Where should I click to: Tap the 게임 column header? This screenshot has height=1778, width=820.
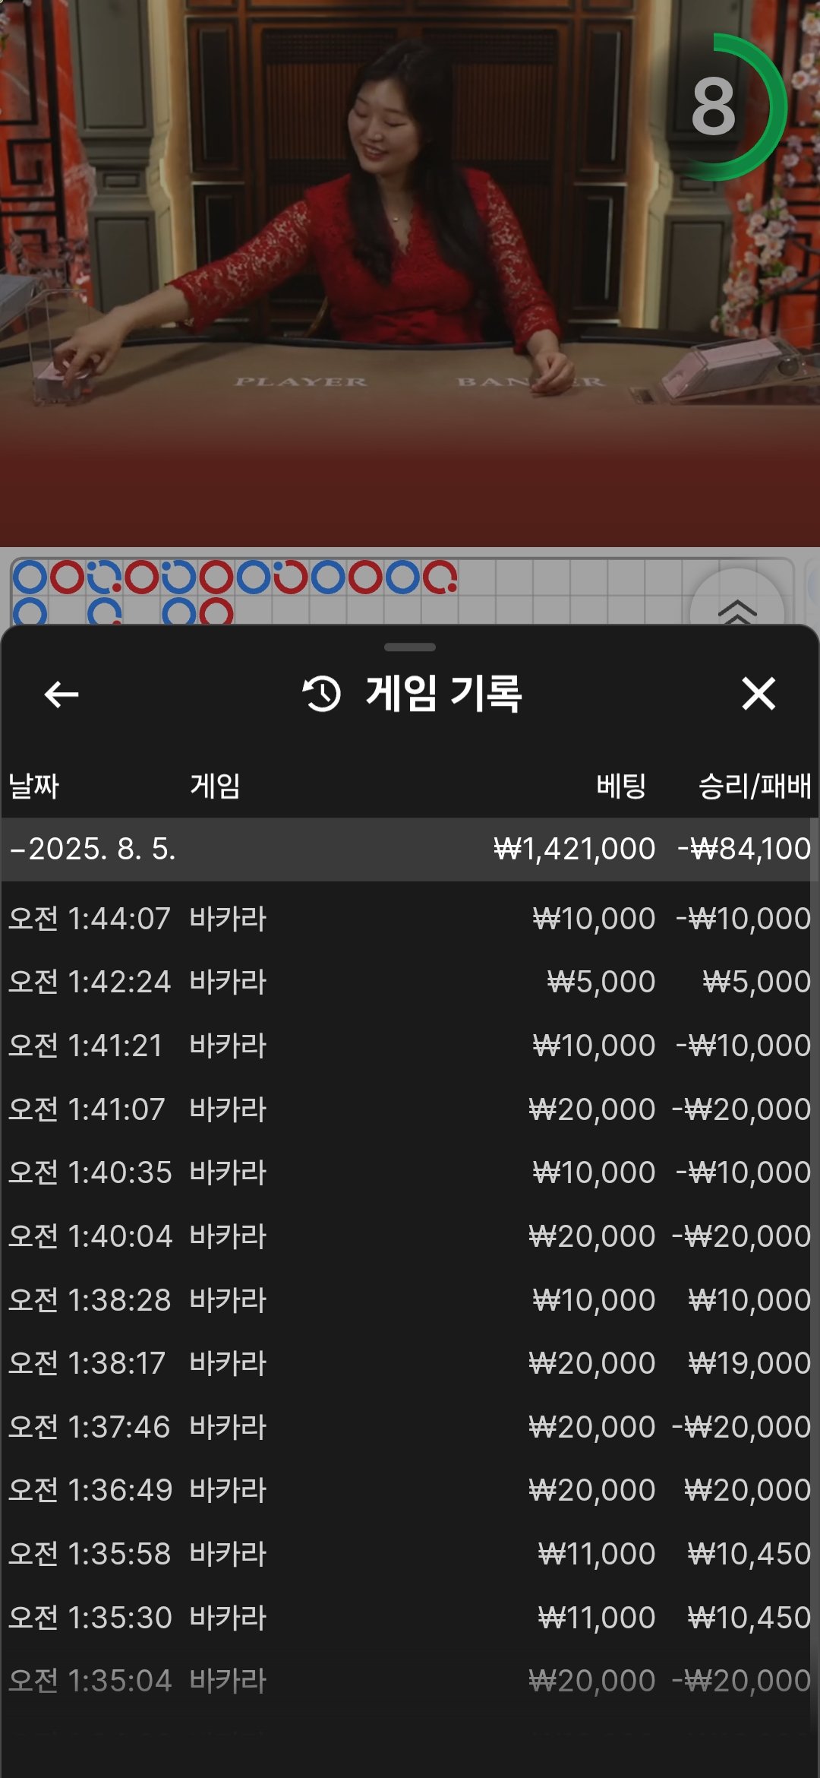(215, 786)
